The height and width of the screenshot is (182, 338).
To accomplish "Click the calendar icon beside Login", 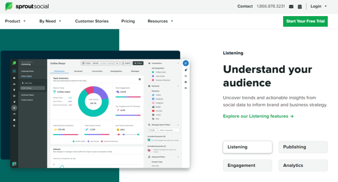I will coord(300,7).
